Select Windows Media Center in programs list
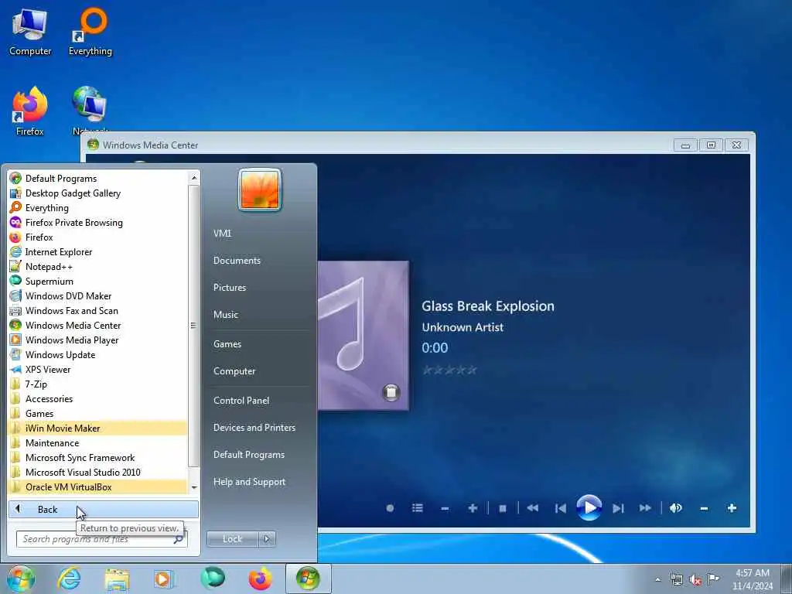Viewport: 792px width, 594px height. pos(98,325)
